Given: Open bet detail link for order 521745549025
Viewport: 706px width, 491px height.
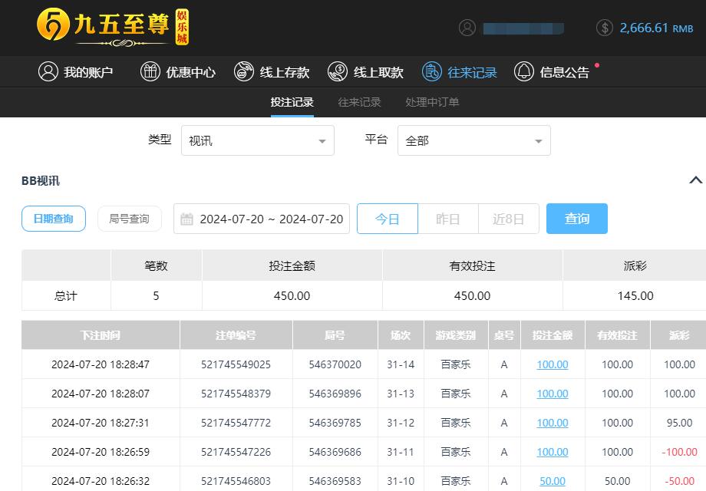Looking at the screenshot, I should tap(552, 364).
